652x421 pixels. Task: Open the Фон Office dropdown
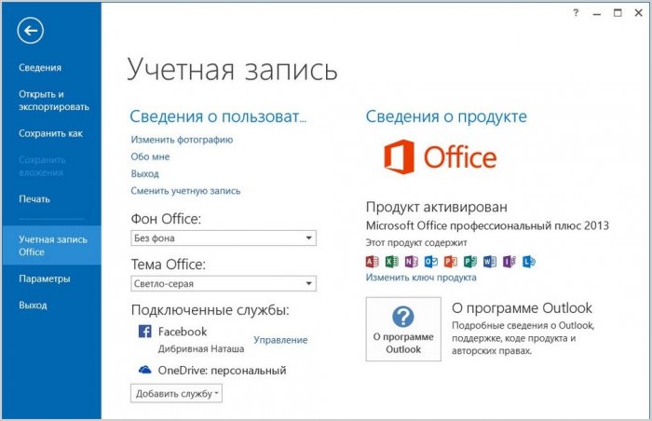224,238
